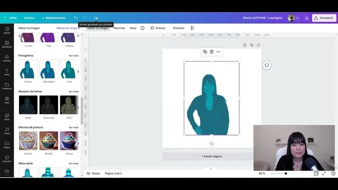Open the transparency checkerboard icon
The width and height of the screenshot is (338, 190).
192,28
